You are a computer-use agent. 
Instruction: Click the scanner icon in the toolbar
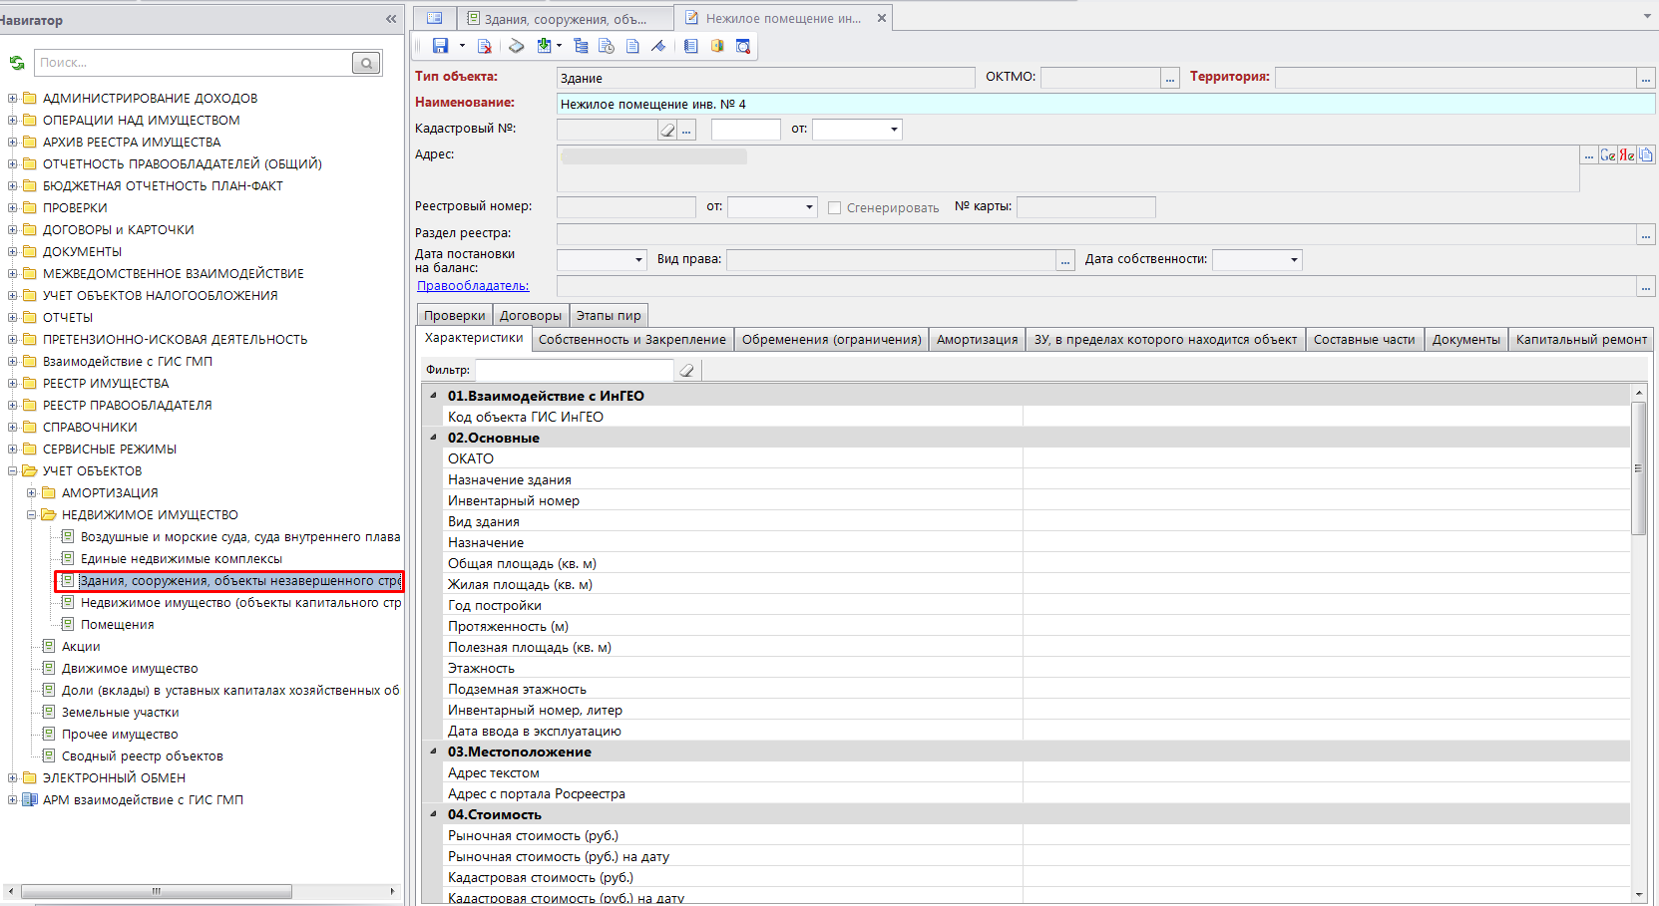[x=516, y=46]
